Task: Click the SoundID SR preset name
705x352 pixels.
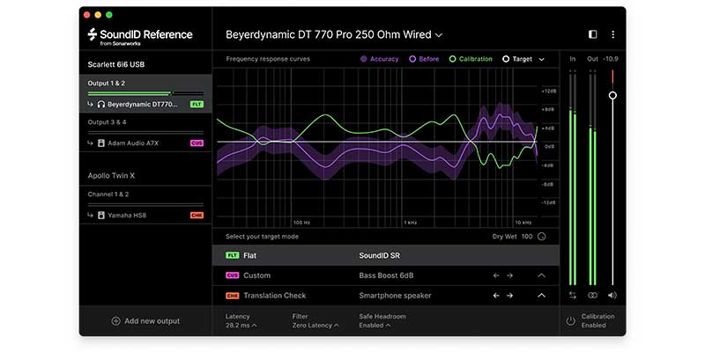Action: tap(380, 255)
